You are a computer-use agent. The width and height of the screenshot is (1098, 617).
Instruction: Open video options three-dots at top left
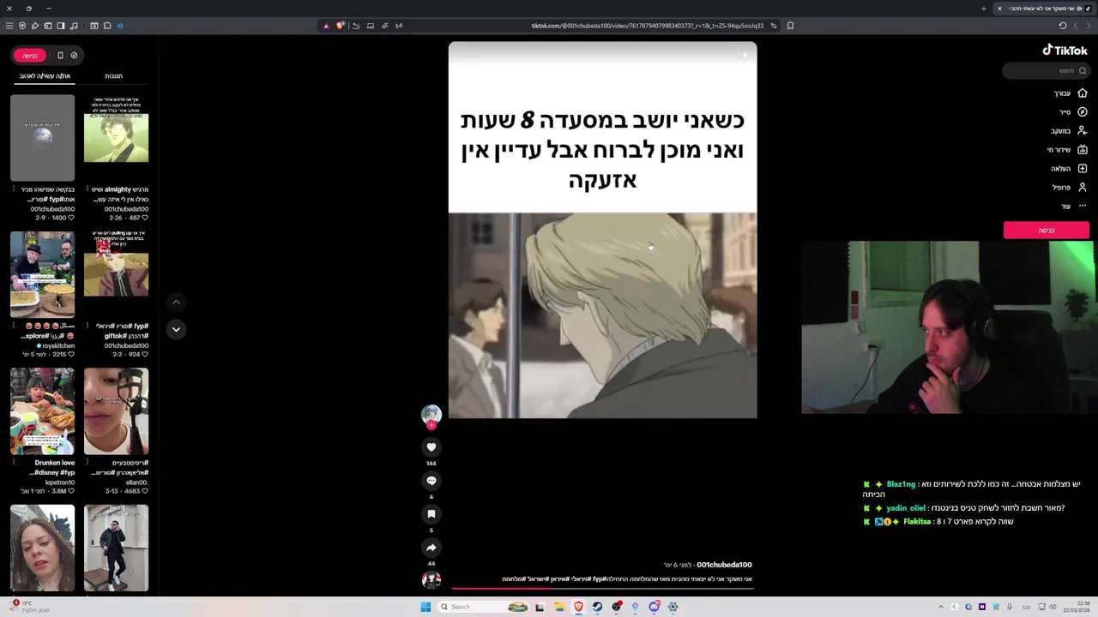(462, 56)
